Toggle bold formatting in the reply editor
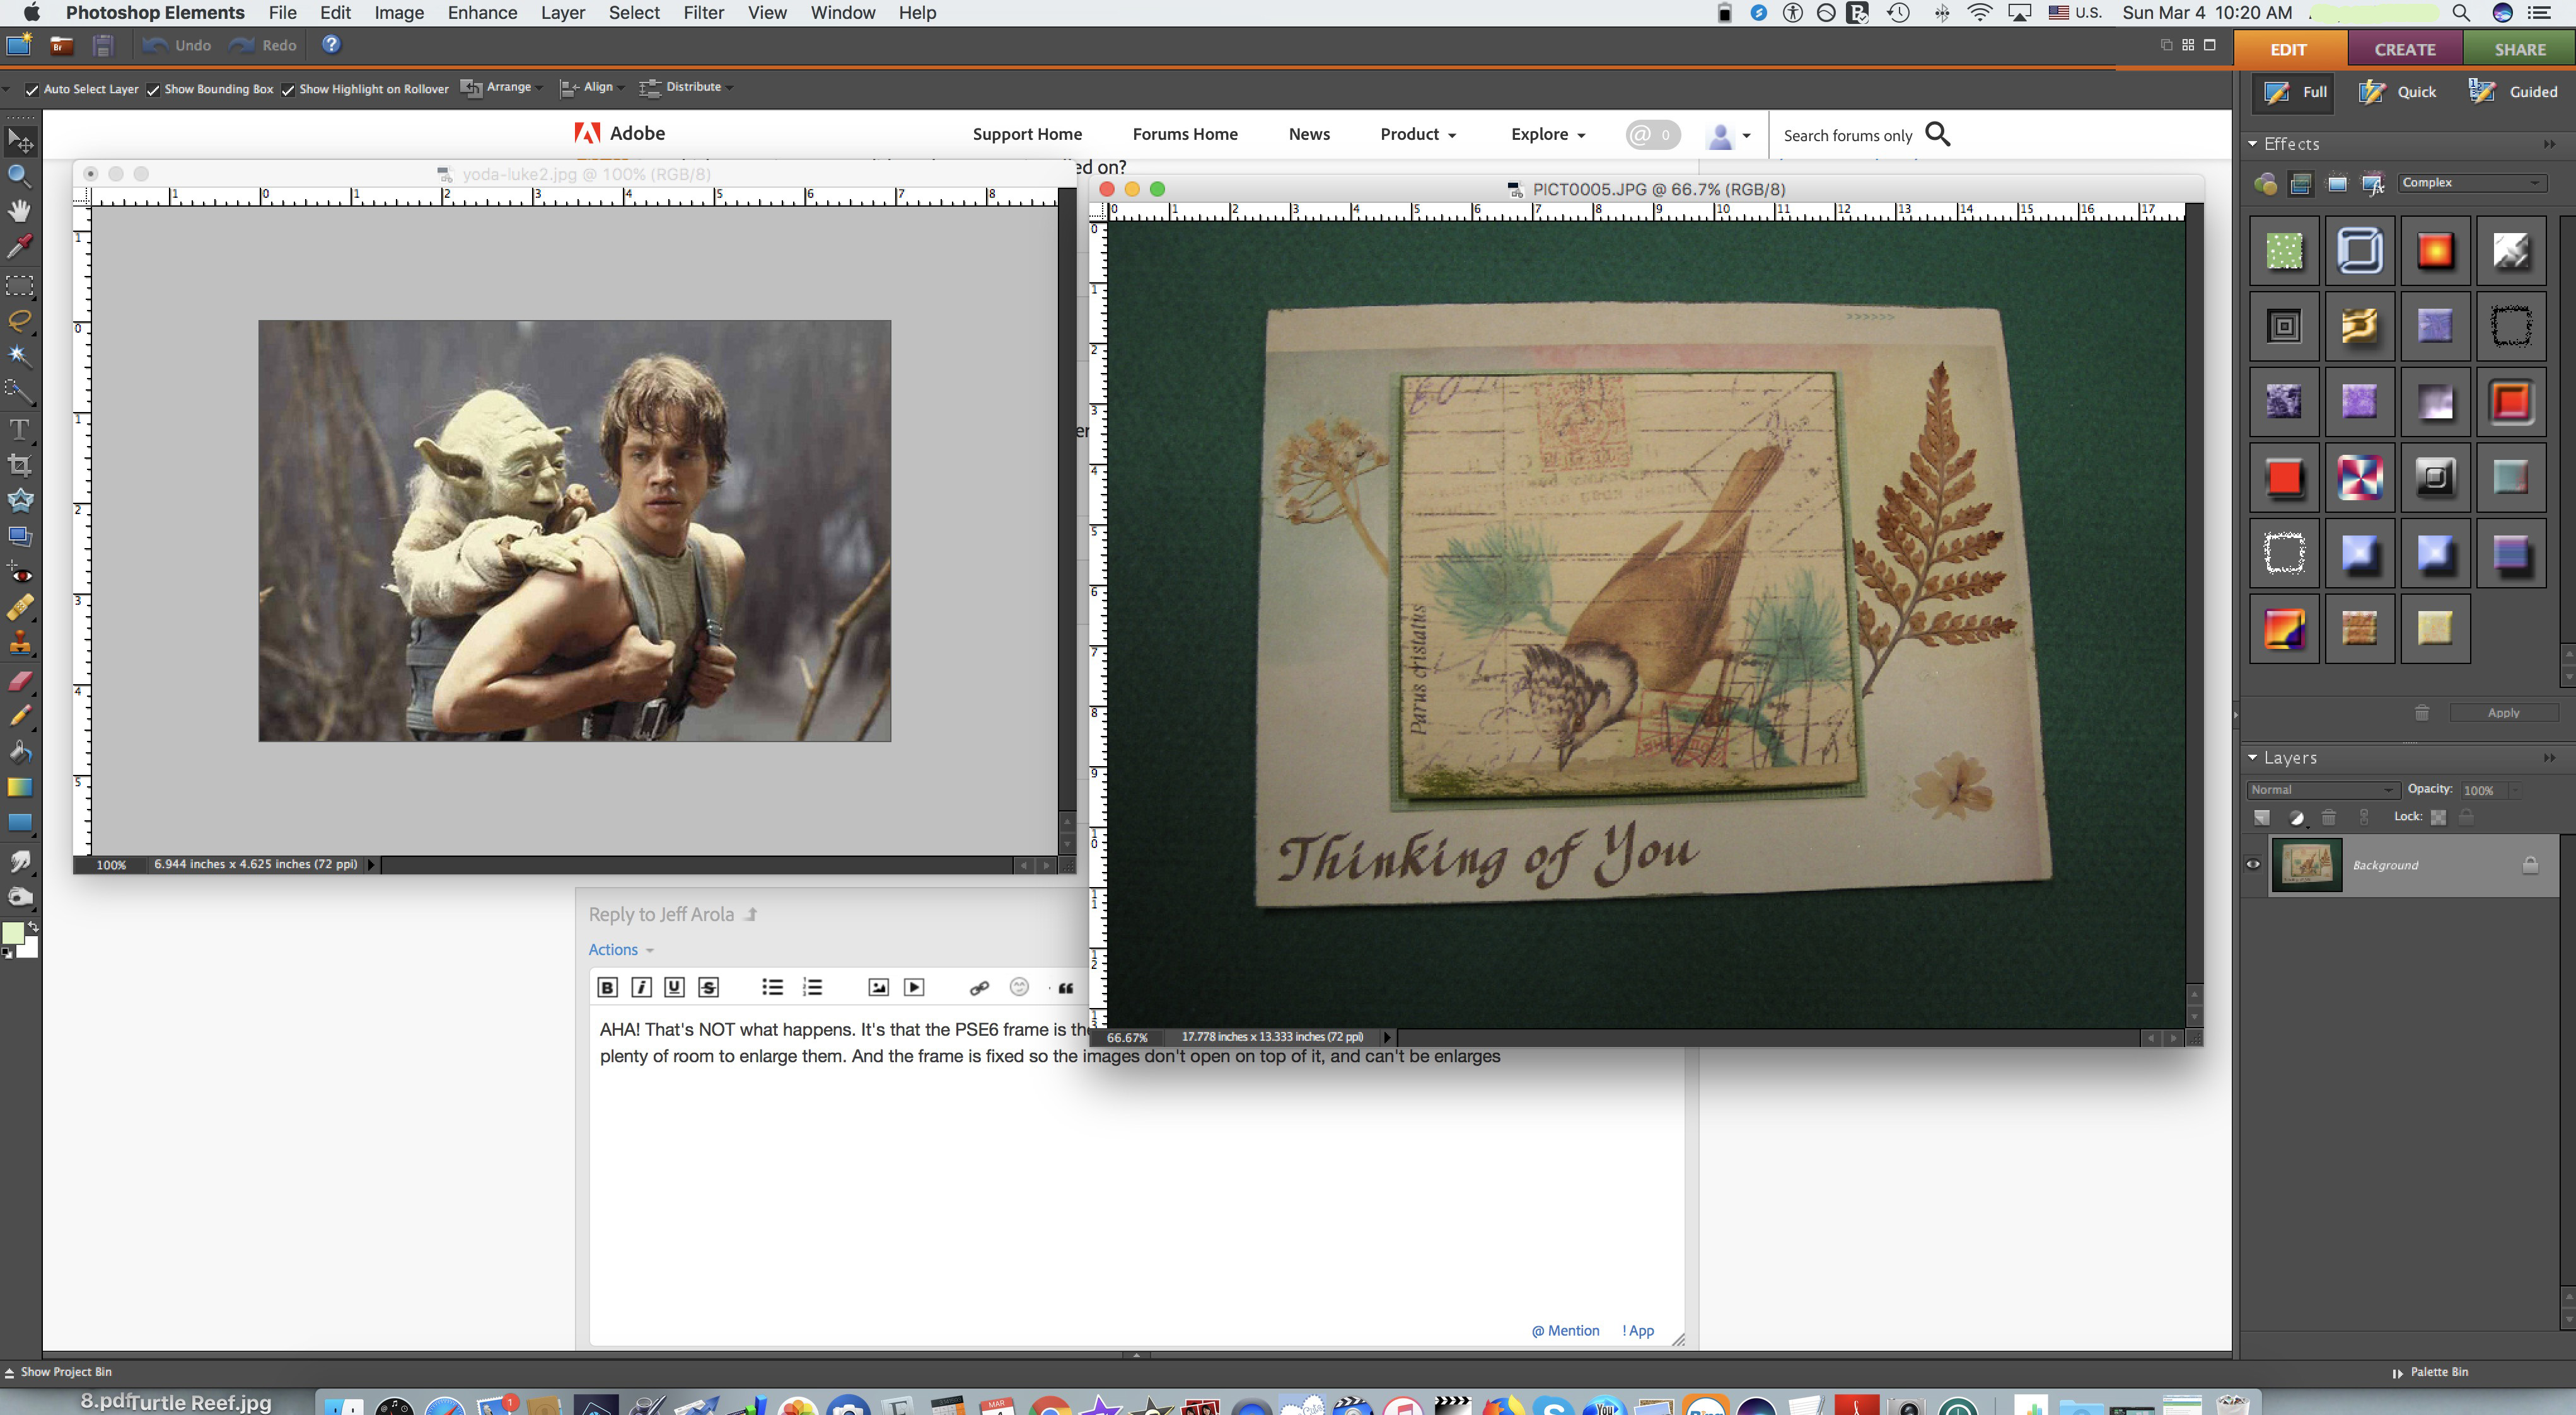Image resolution: width=2576 pixels, height=1415 pixels. point(607,987)
